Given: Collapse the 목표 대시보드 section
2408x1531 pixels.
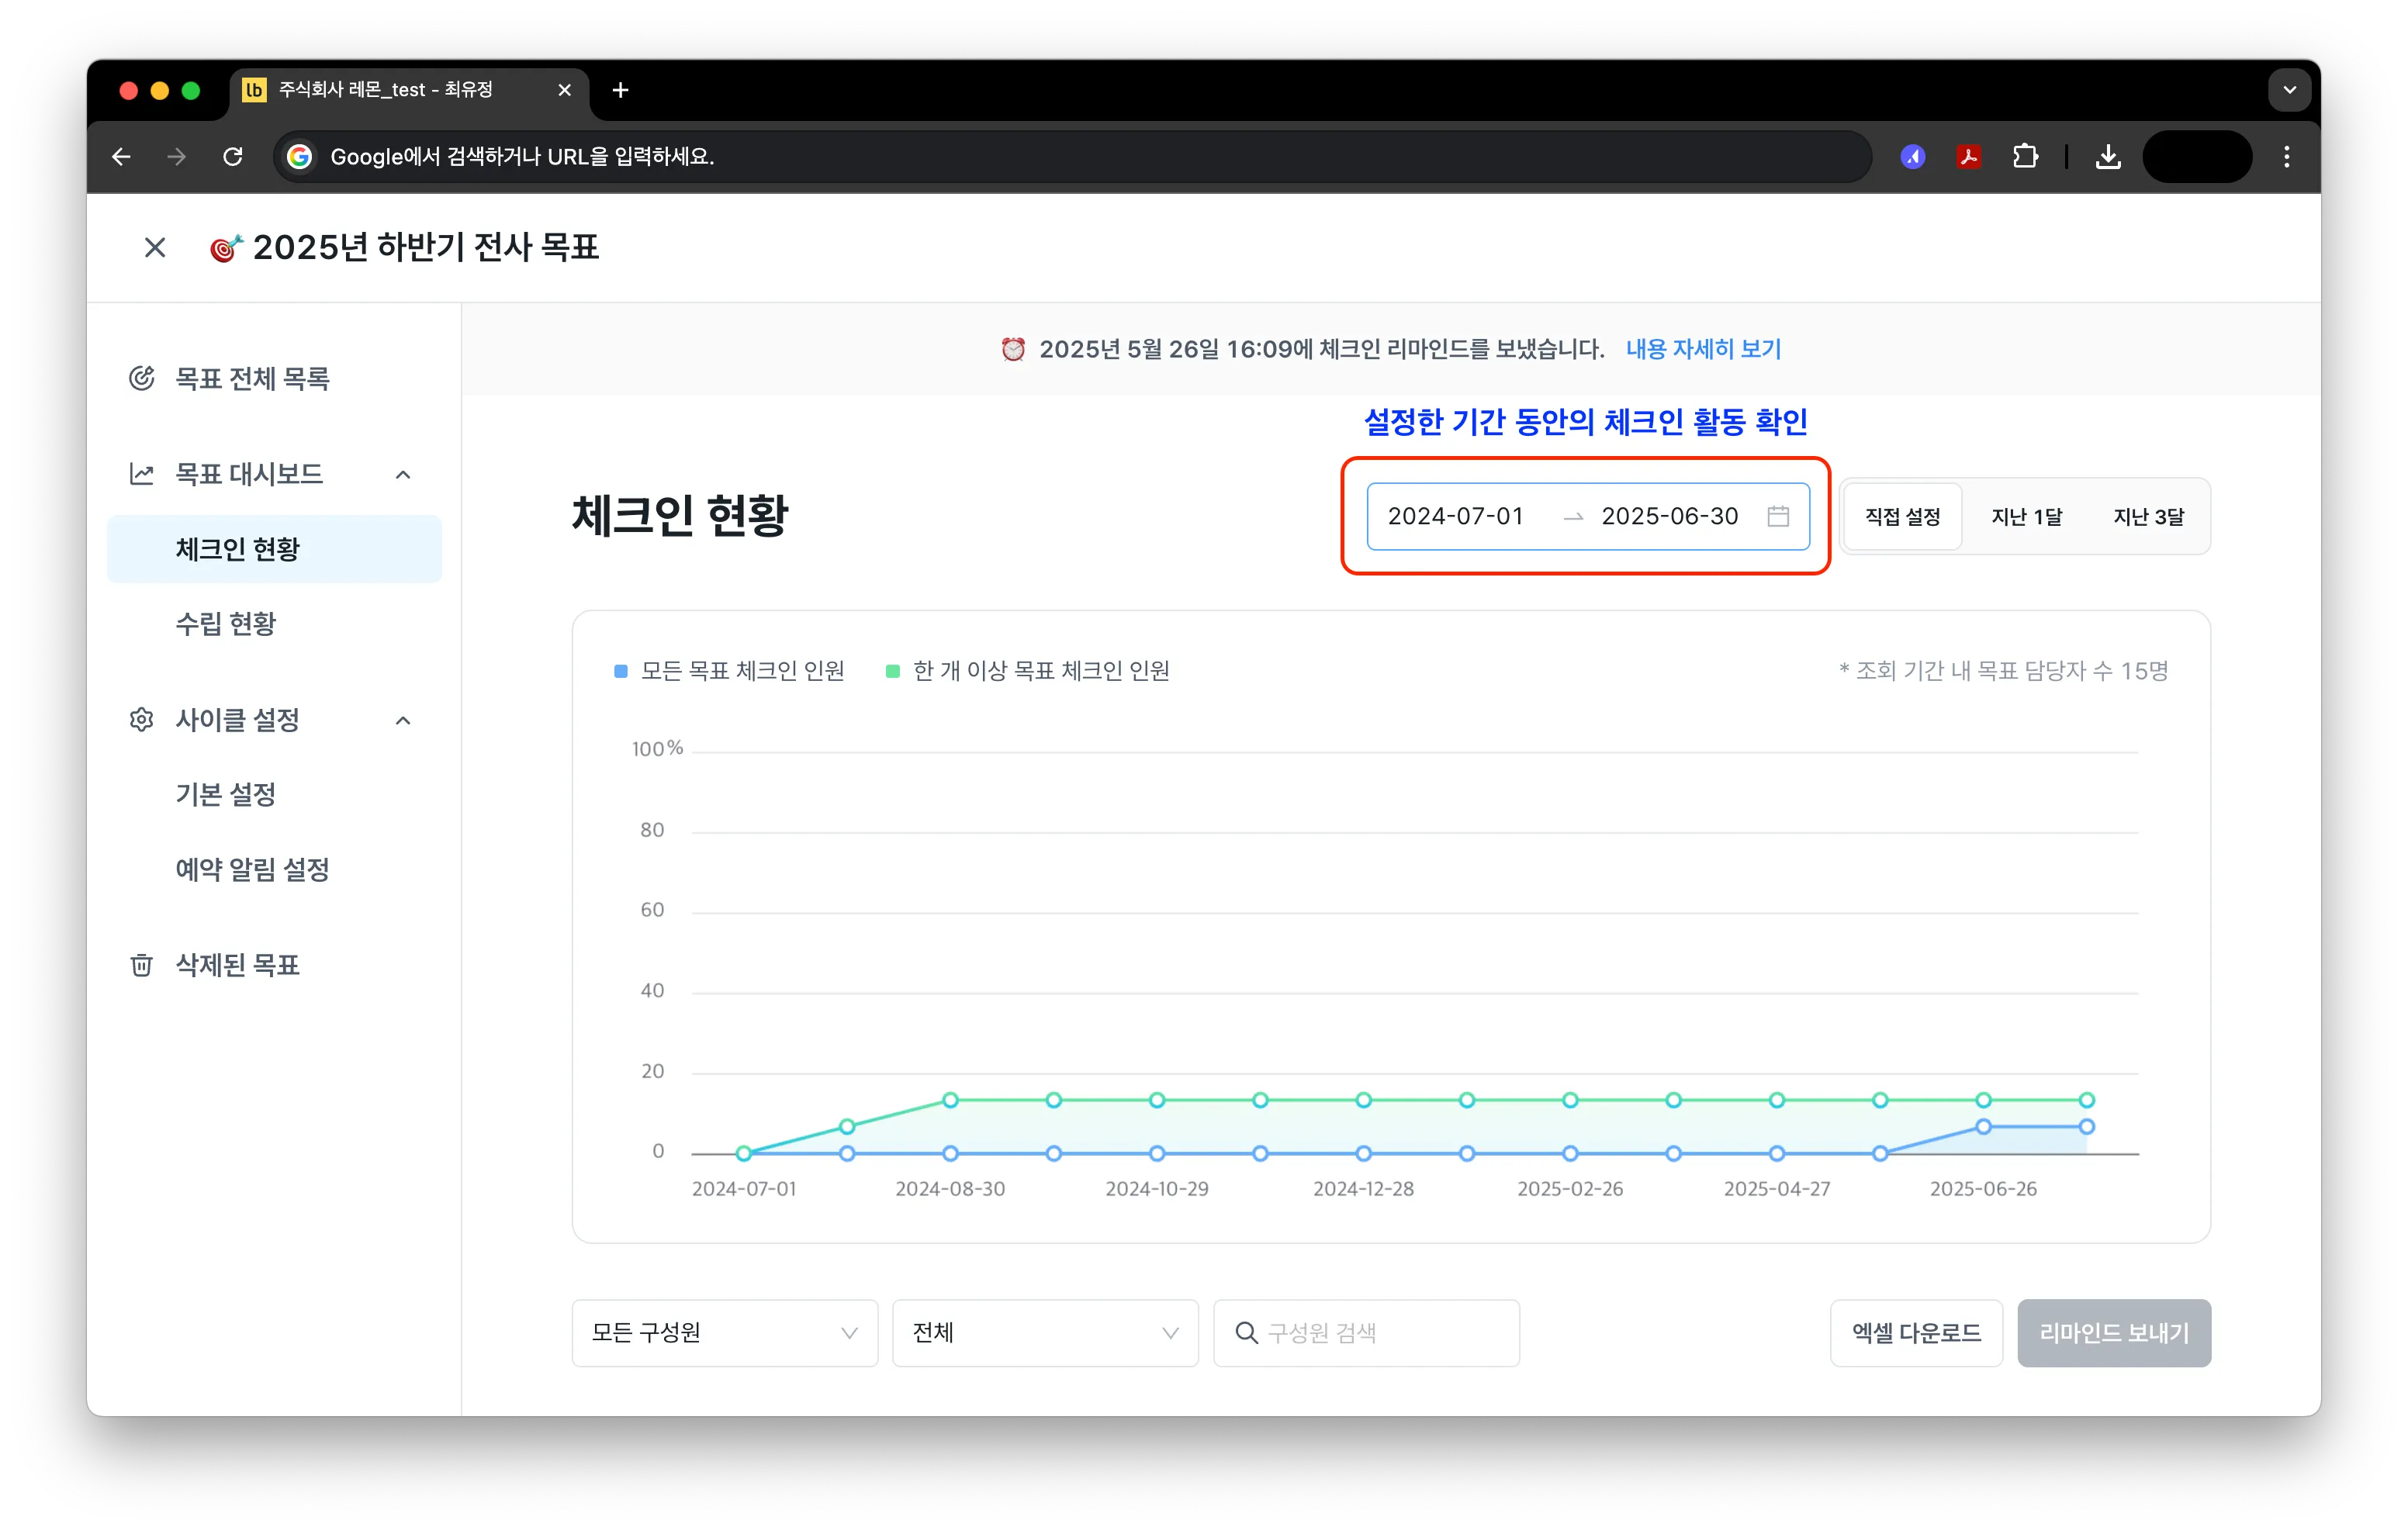Looking at the screenshot, I should click(x=403, y=474).
